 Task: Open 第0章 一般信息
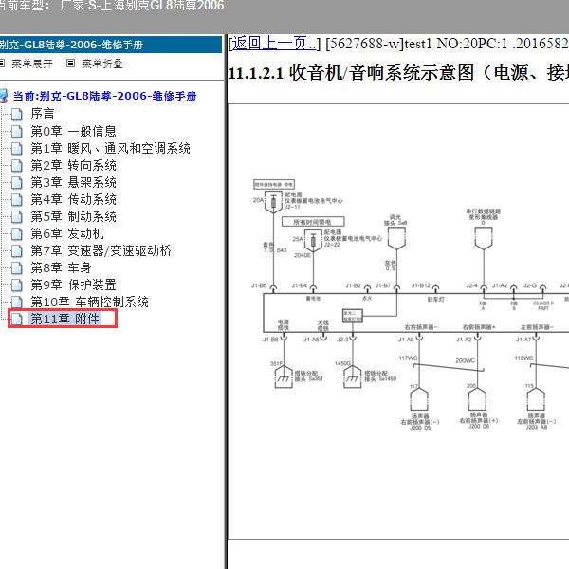[73, 131]
